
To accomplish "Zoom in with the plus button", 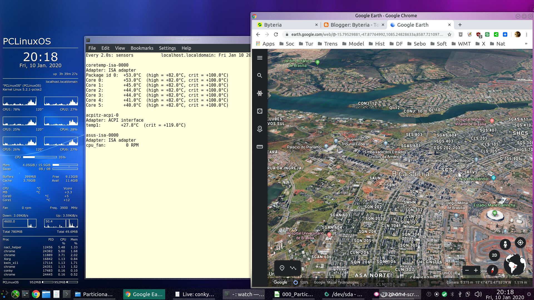I will 476,270.
